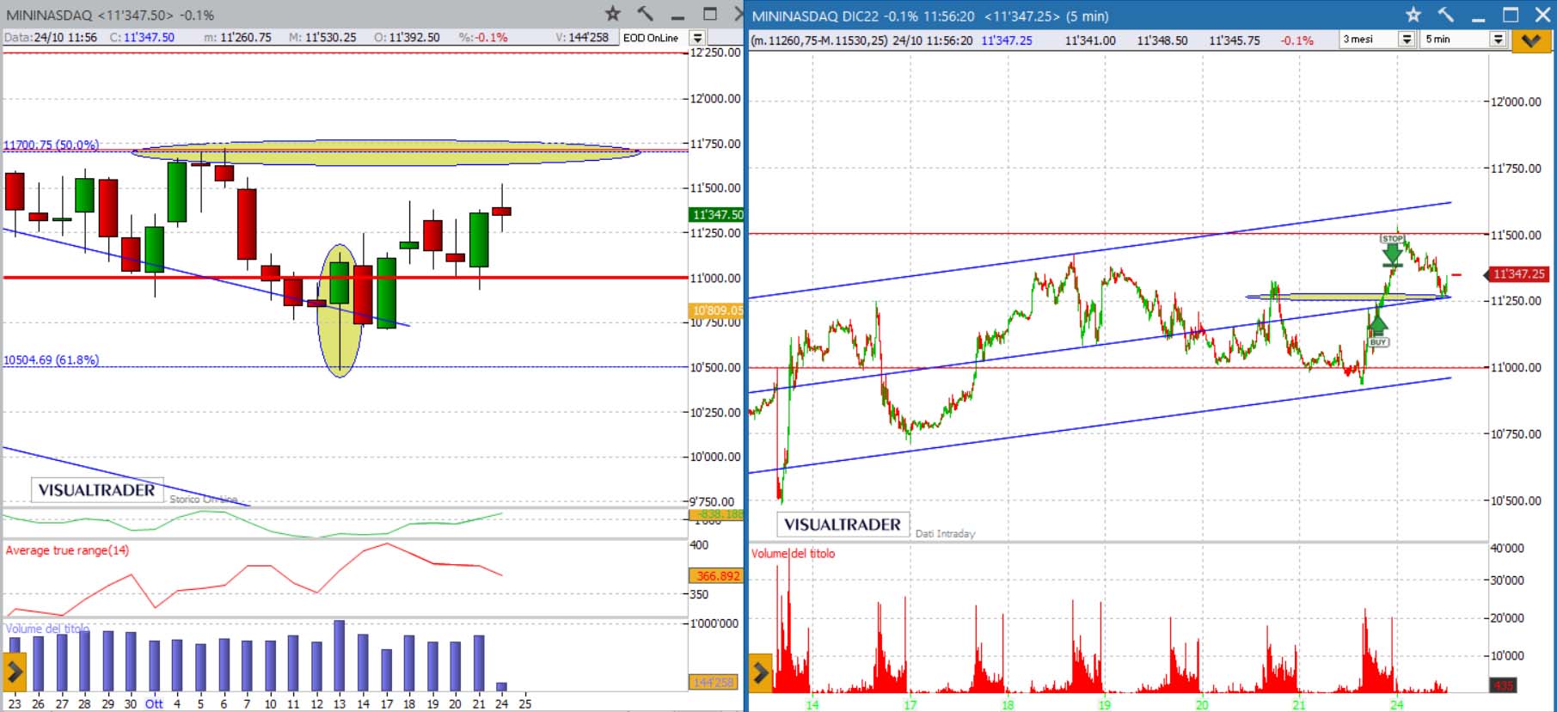The width and height of the screenshot is (1557, 712).
Task: Click the tall October 13 volume bar
Action: click(x=340, y=655)
